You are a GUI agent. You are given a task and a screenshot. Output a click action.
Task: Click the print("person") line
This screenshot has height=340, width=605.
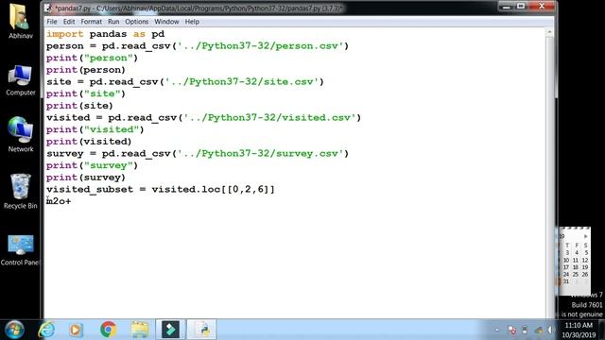tap(92, 58)
